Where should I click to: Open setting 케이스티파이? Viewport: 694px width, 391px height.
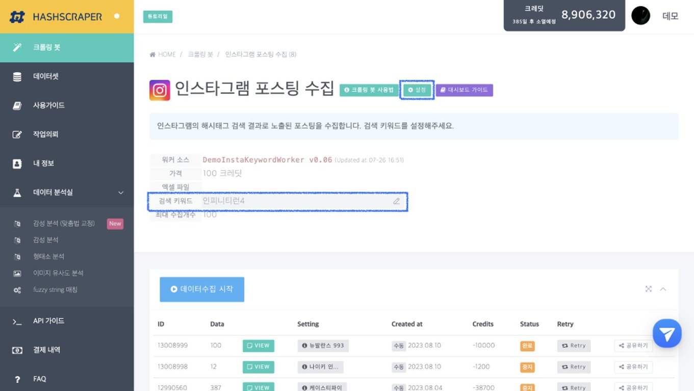[x=322, y=387]
